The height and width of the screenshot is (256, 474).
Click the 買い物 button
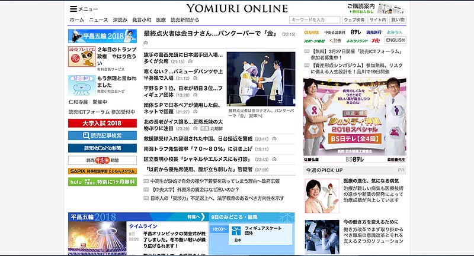pyautogui.click(x=398, y=20)
